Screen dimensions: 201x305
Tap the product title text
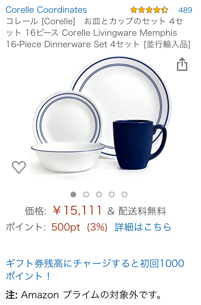(98, 33)
